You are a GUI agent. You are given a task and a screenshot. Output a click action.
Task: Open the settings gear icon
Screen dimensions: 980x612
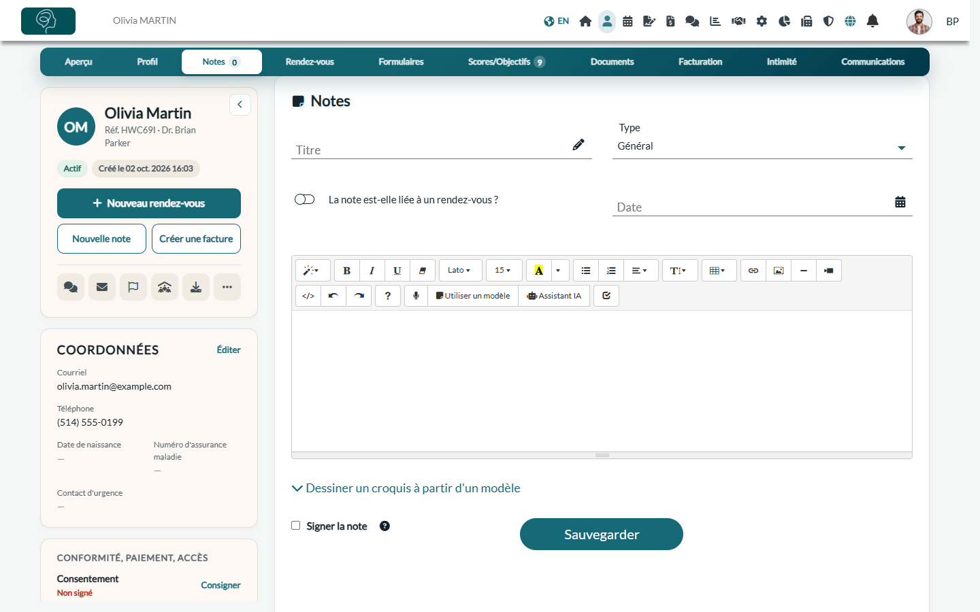point(762,21)
